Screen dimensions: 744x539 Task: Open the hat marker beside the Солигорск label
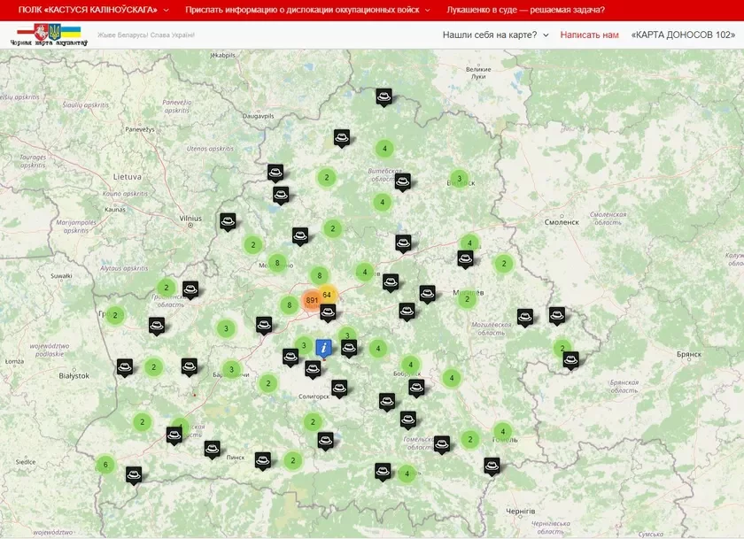click(x=339, y=387)
